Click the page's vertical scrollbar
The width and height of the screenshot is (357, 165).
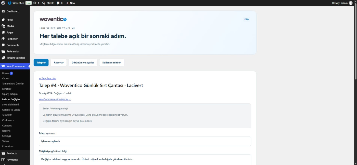pos(355,41)
